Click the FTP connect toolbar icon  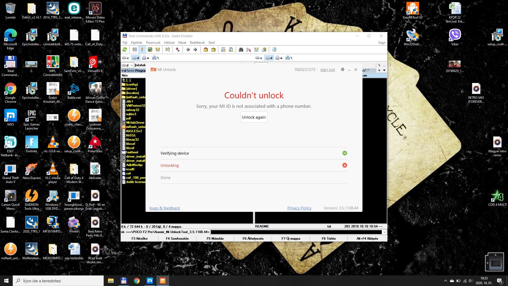pyautogui.click(x=223, y=50)
